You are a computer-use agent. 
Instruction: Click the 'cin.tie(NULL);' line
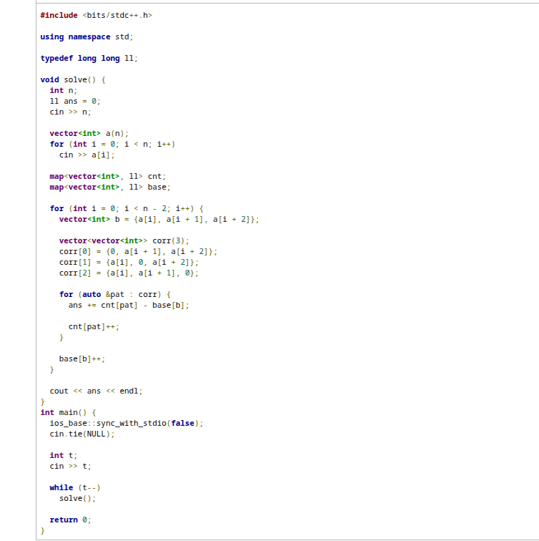pos(82,434)
